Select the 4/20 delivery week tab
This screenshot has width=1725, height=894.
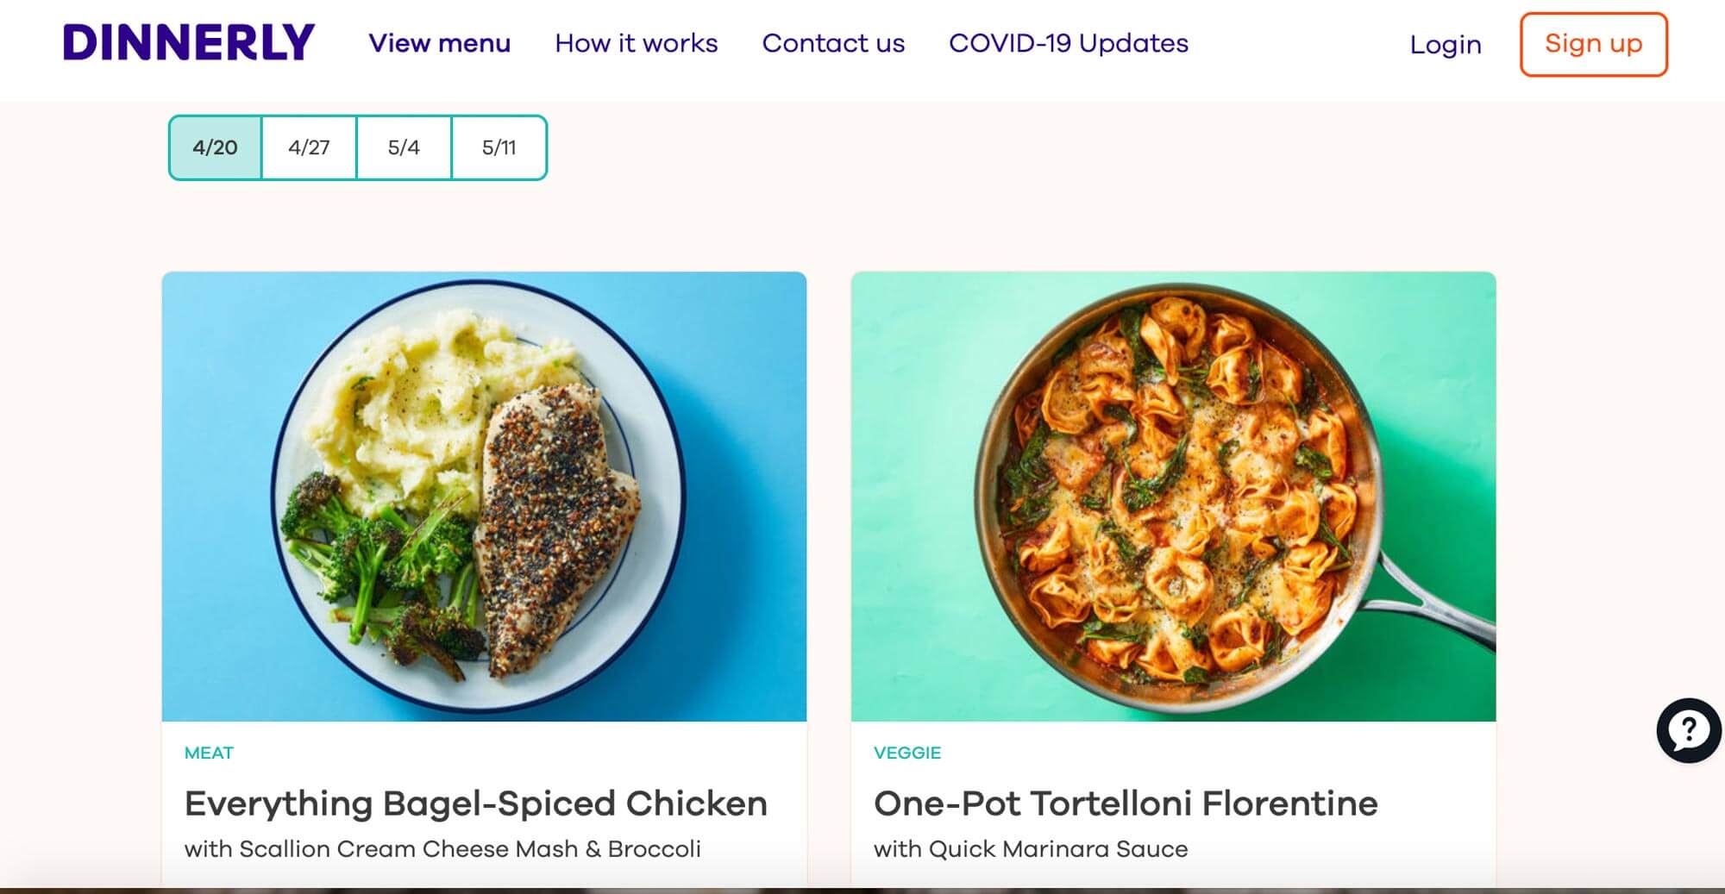(215, 147)
